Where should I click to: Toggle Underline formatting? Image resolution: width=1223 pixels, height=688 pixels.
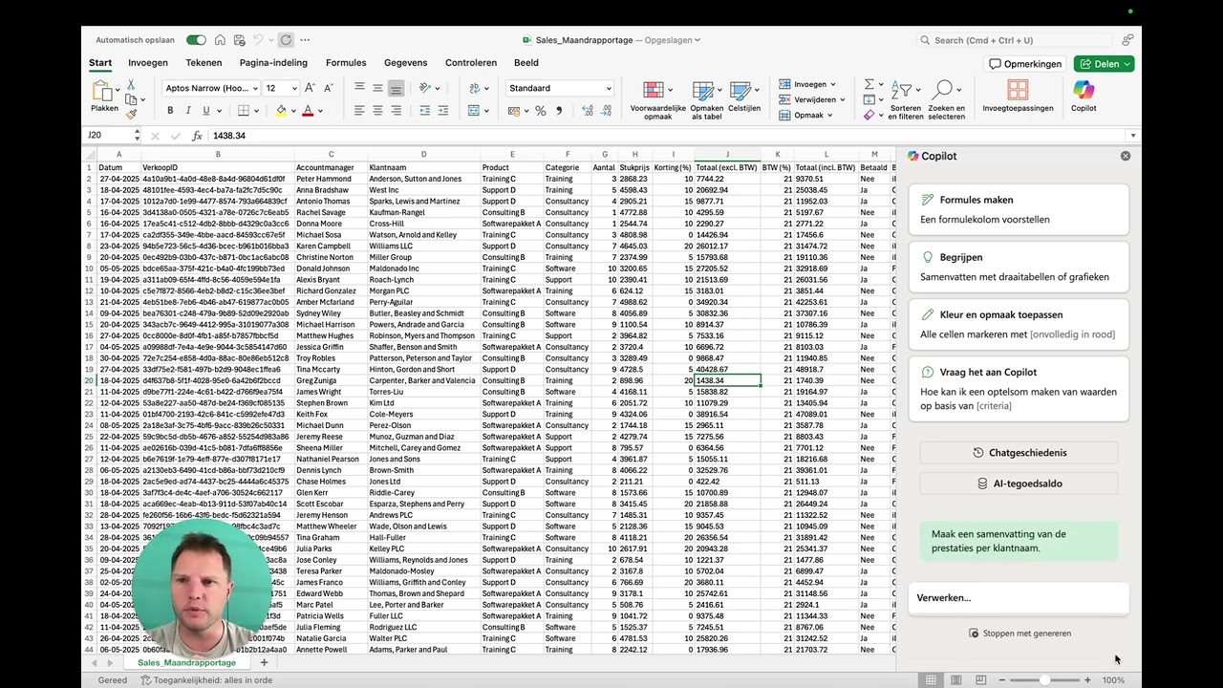coord(205,111)
